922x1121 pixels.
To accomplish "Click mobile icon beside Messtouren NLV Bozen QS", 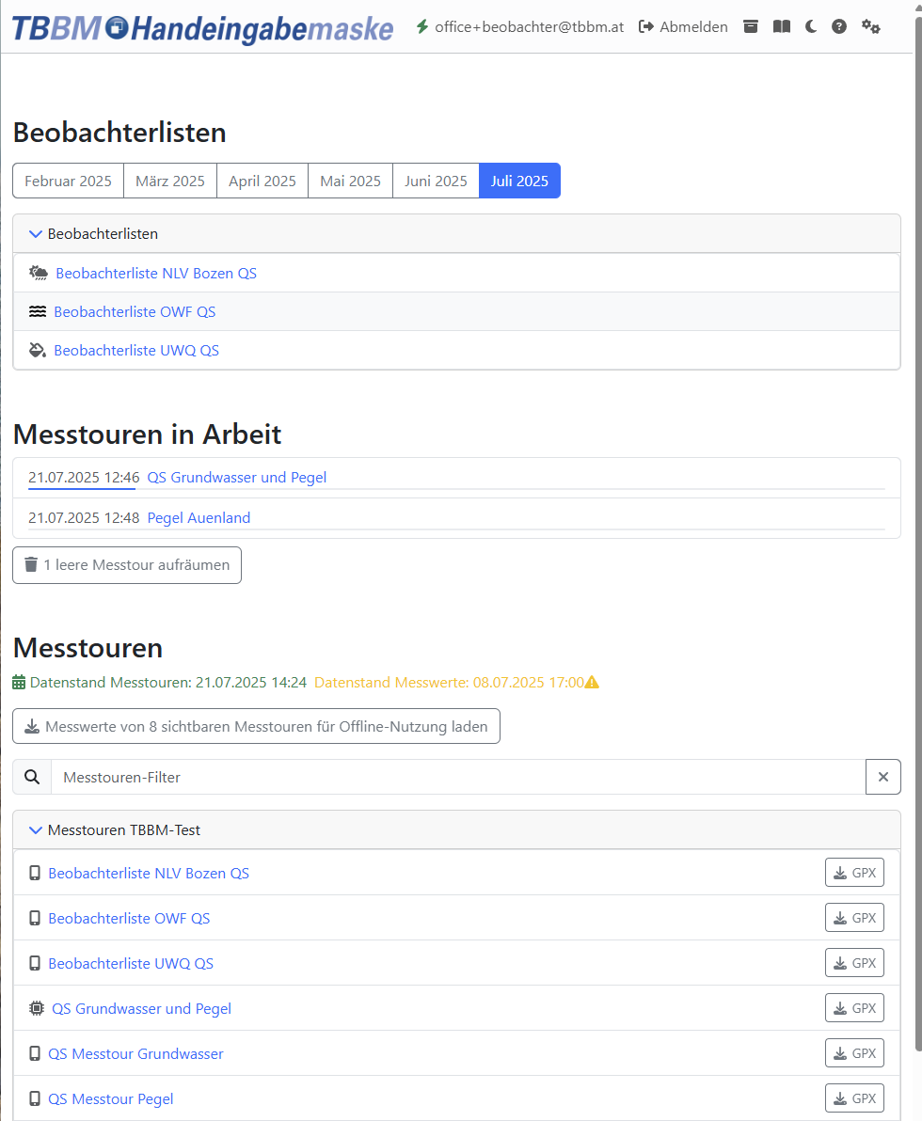I will (34, 873).
